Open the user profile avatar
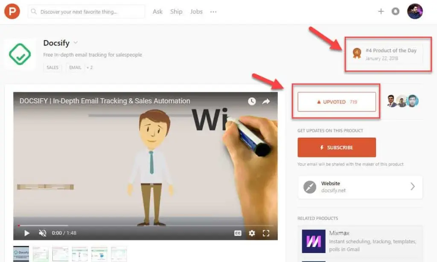Screen dimensions: 437x262 pyautogui.click(x=415, y=11)
